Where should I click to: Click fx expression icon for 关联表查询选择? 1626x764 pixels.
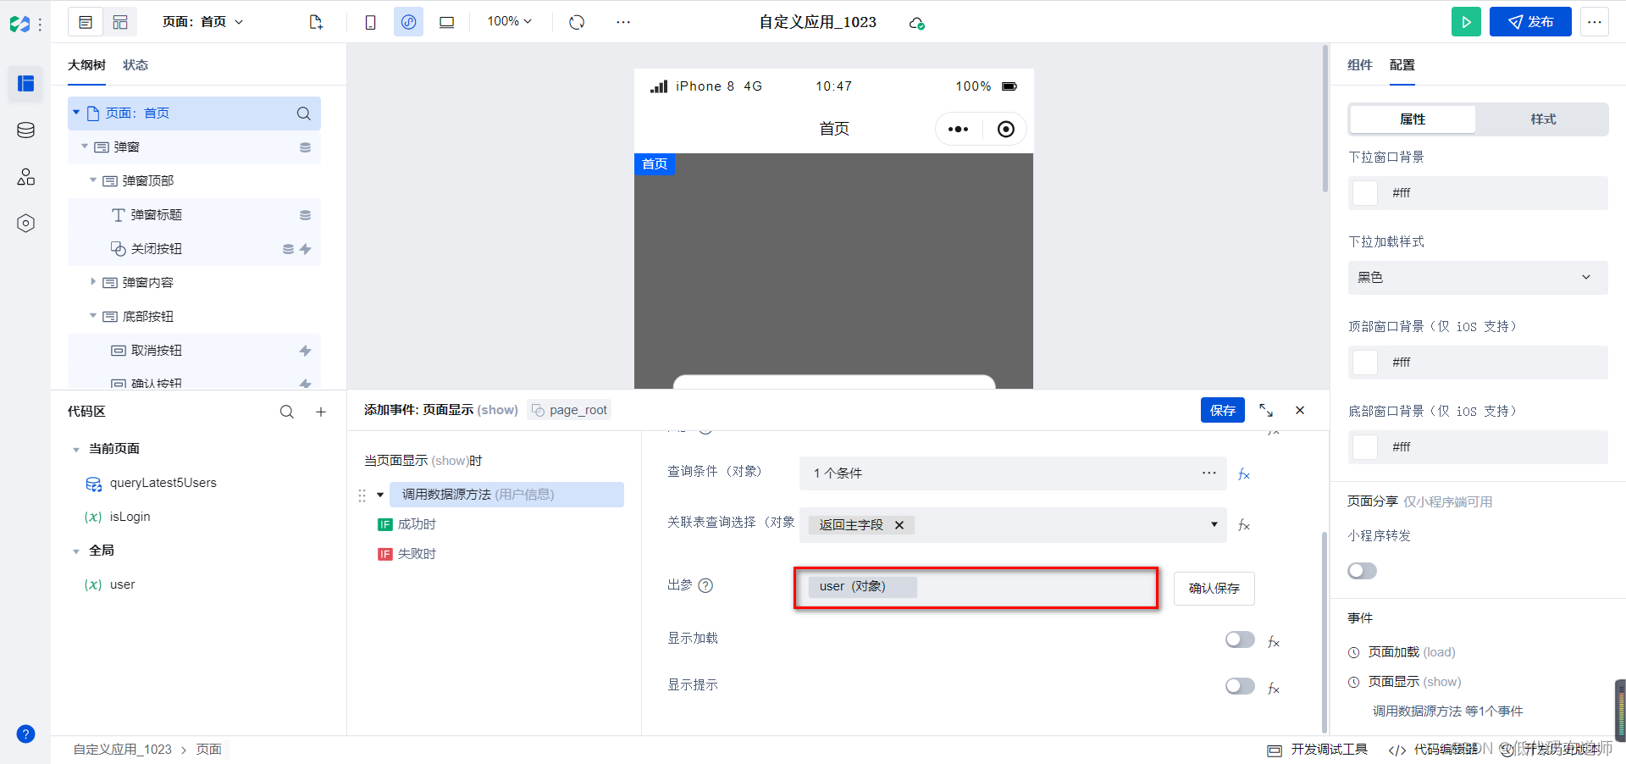[1243, 525]
